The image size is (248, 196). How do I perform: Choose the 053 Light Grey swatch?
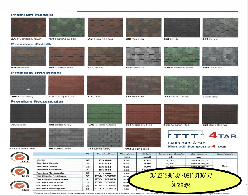105,138
